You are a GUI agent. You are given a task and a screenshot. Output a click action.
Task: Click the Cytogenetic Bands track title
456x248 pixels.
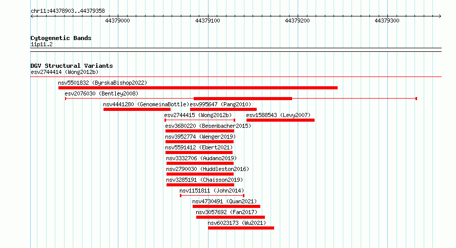coord(61,38)
